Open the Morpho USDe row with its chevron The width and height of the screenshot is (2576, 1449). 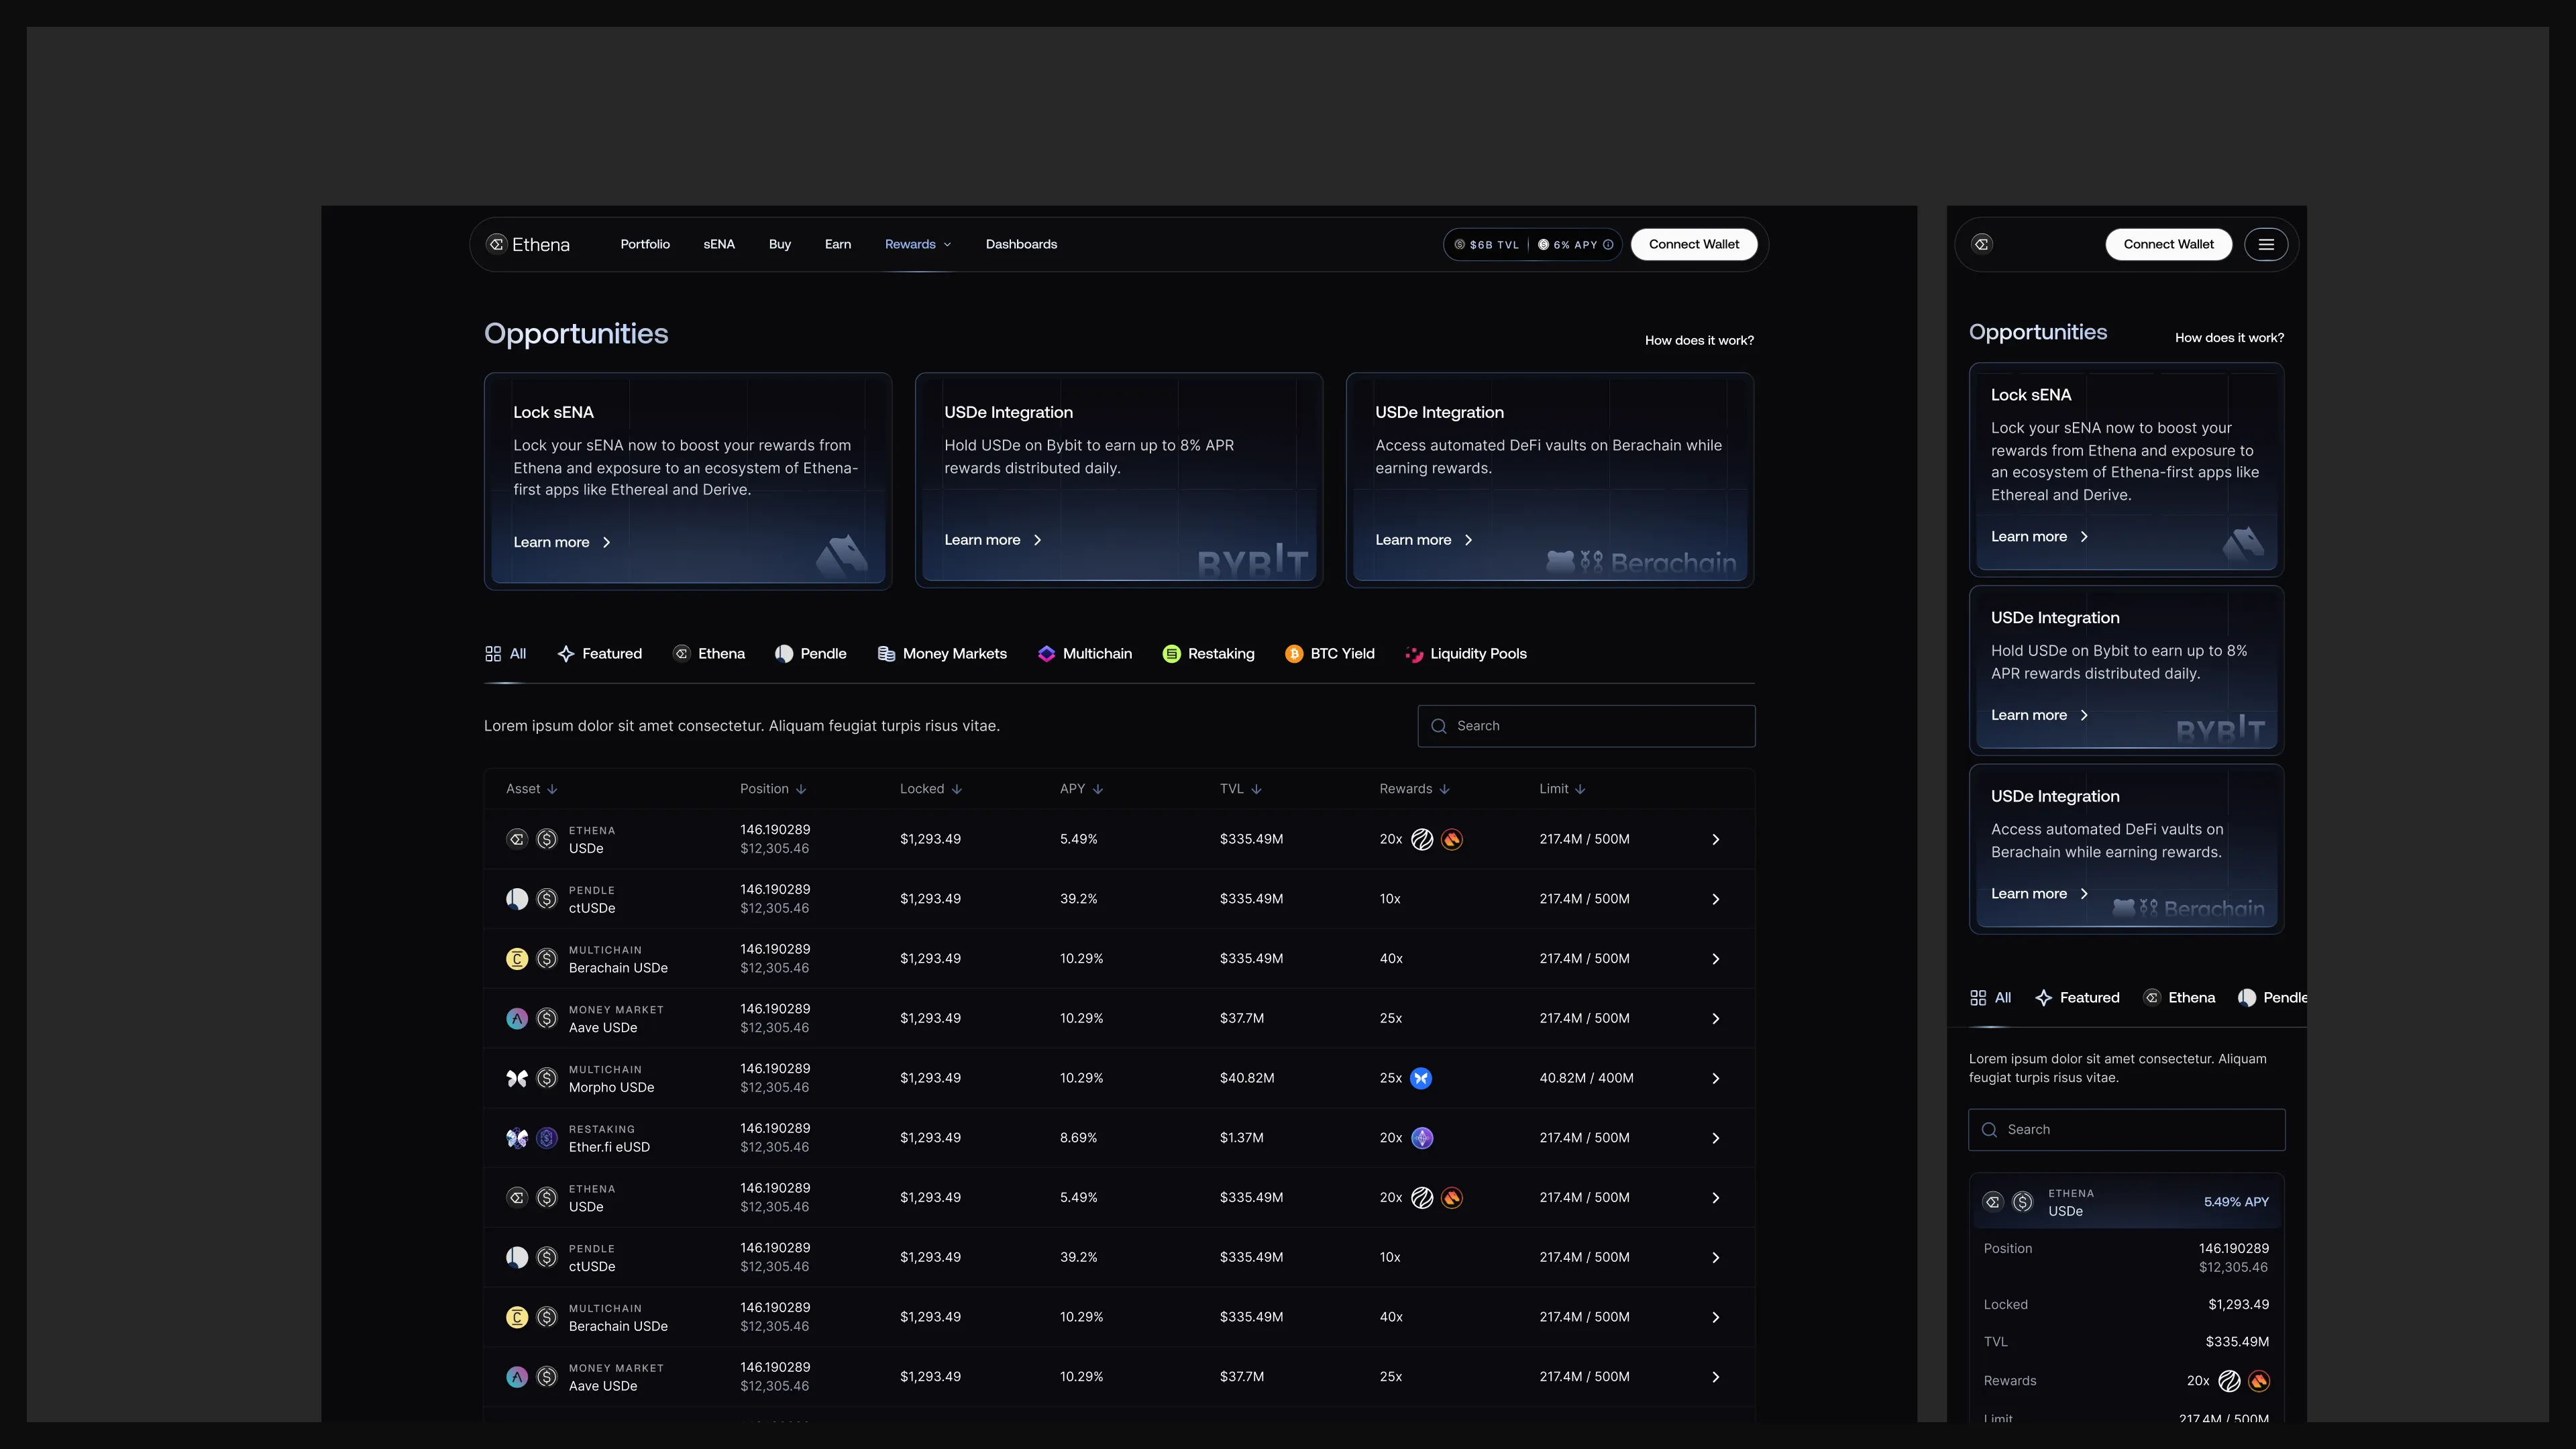click(x=1716, y=1078)
